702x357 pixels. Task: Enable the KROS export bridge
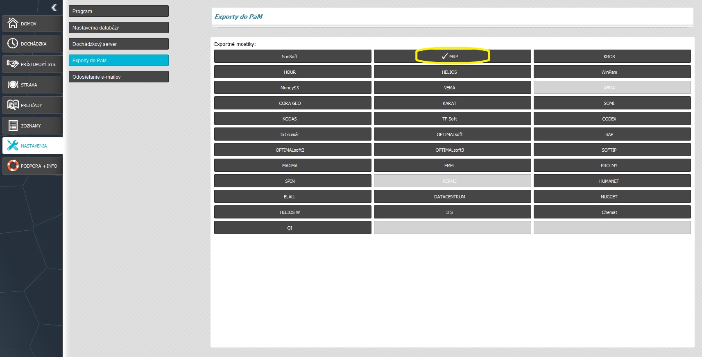tap(612, 56)
